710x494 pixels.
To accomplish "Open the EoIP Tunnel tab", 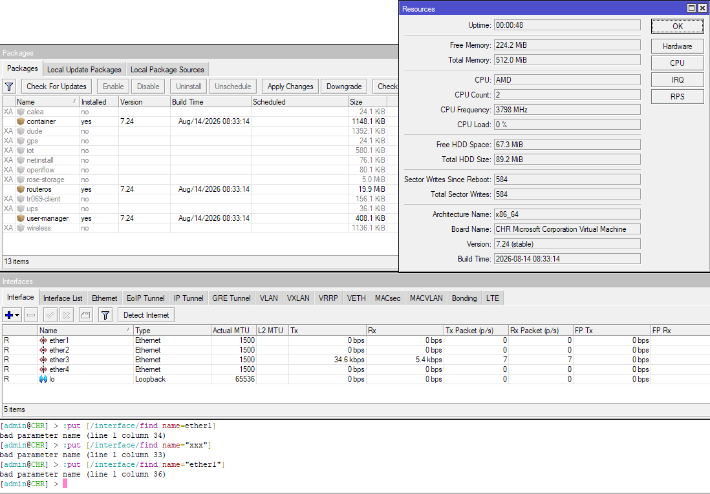I will click(x=145, y=298).
